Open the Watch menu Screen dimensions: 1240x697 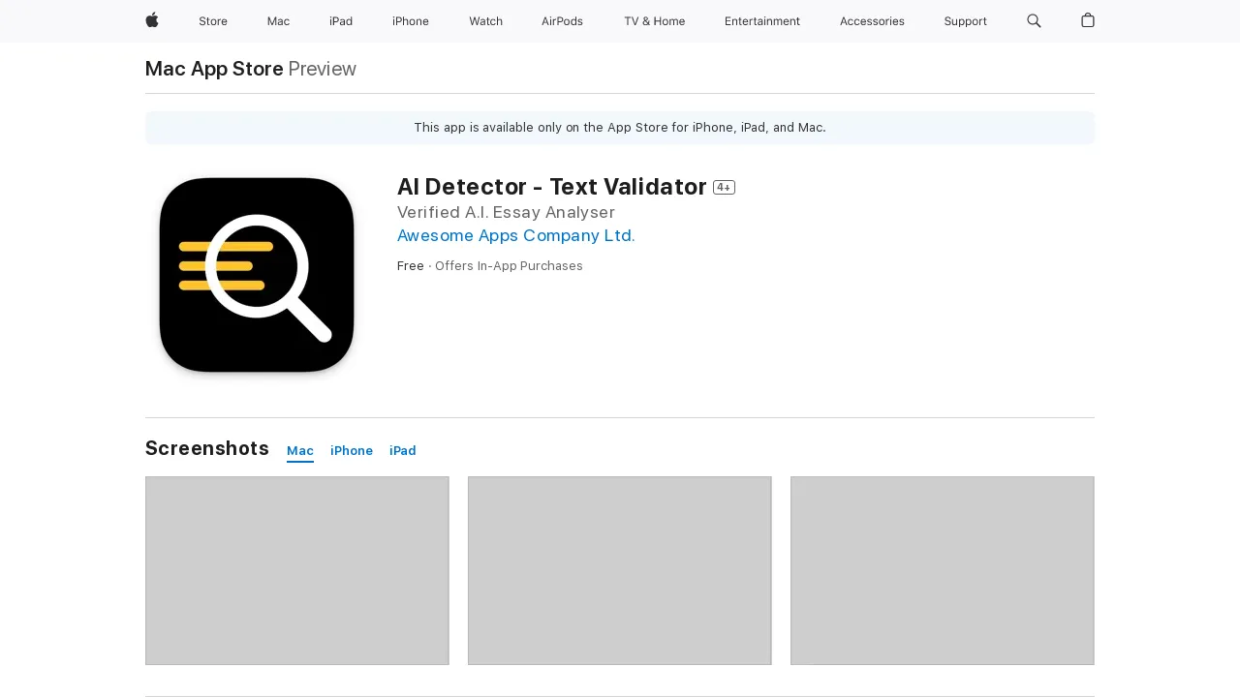point(485,21)
